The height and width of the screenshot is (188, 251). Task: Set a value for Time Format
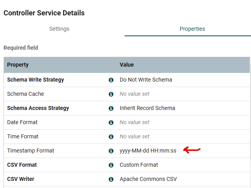click(x=135, y=137)
